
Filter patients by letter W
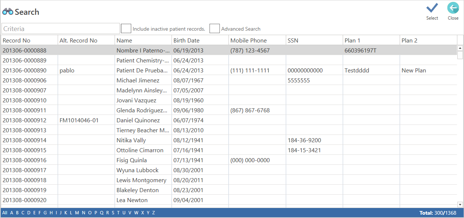(x=136, y=213)
